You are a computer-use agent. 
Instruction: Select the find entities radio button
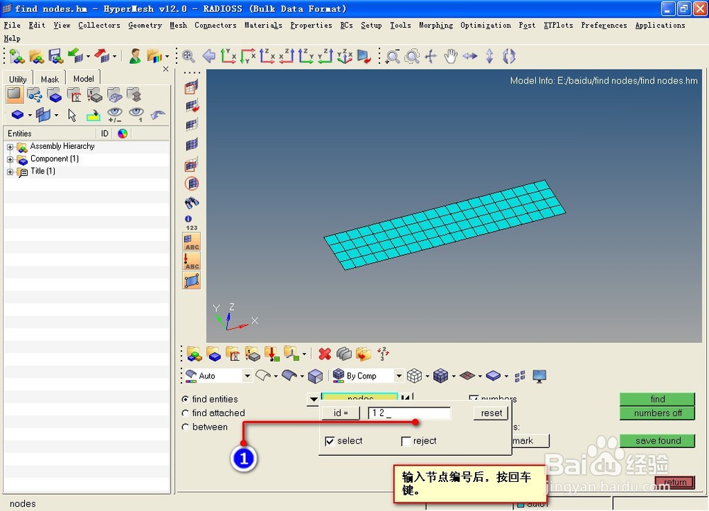[x=185, y=400]
